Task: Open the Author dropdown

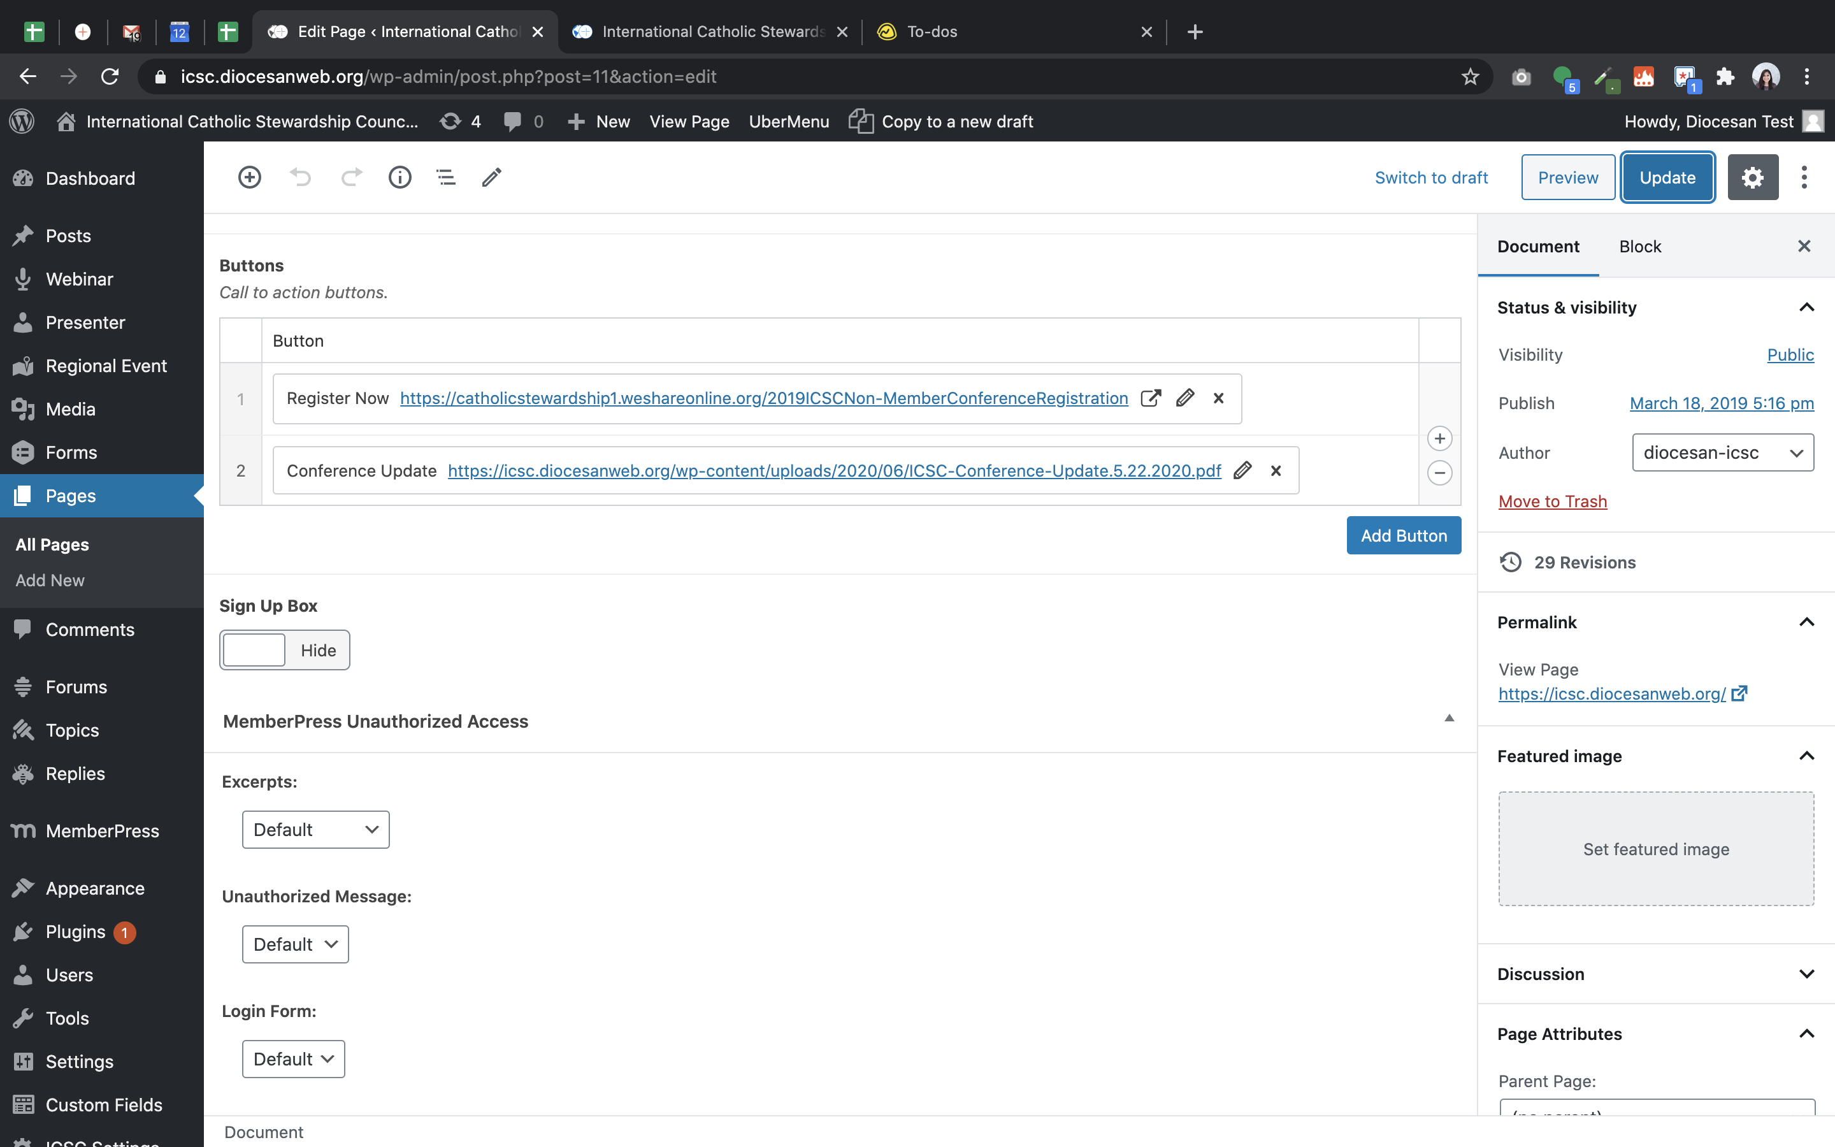Action: click(1722, 453)
